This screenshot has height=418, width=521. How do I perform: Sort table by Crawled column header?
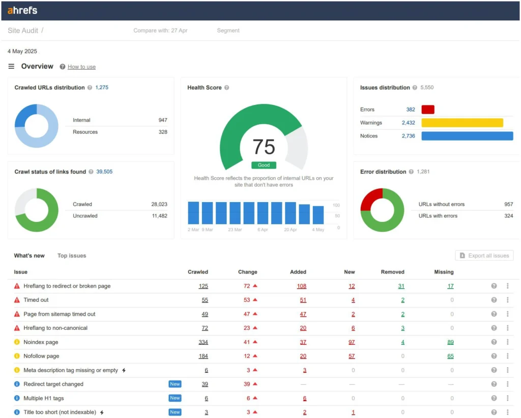198,272
